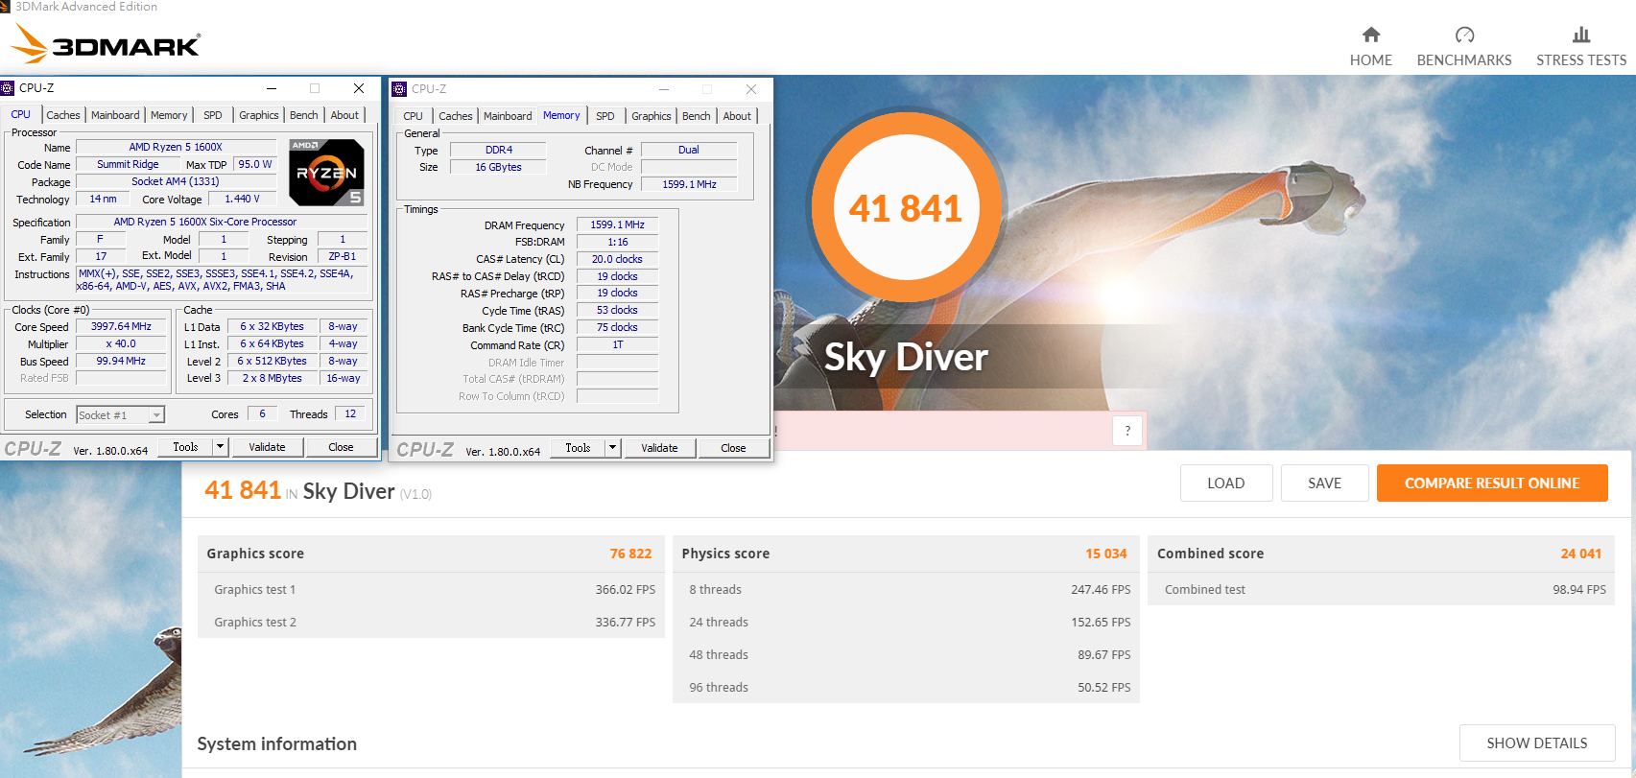Select Memory tab in right CPU-Z
1636x778 pixels.
561,115
